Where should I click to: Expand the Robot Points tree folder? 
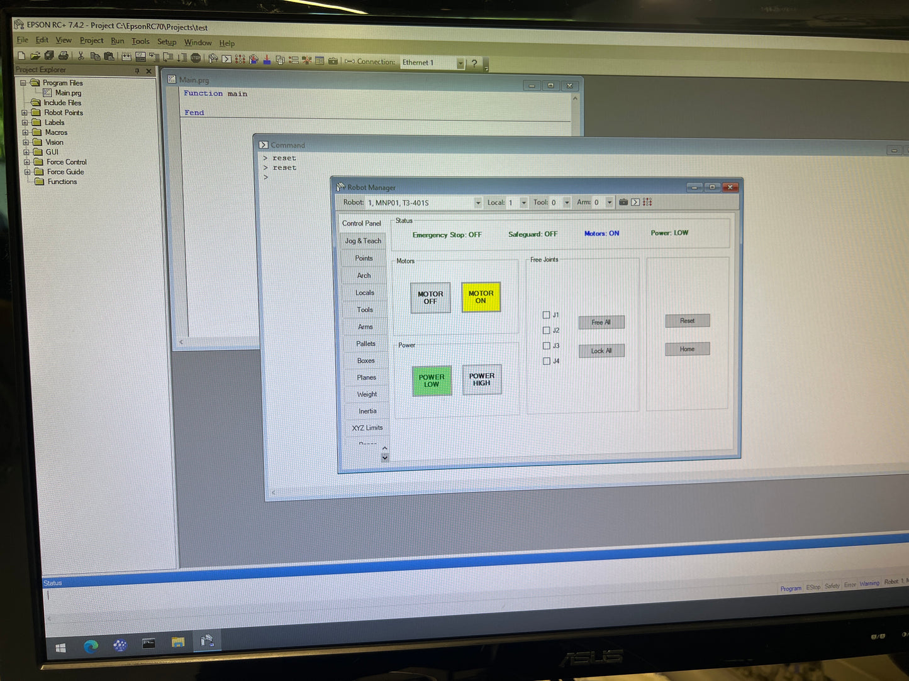[25, 113]
